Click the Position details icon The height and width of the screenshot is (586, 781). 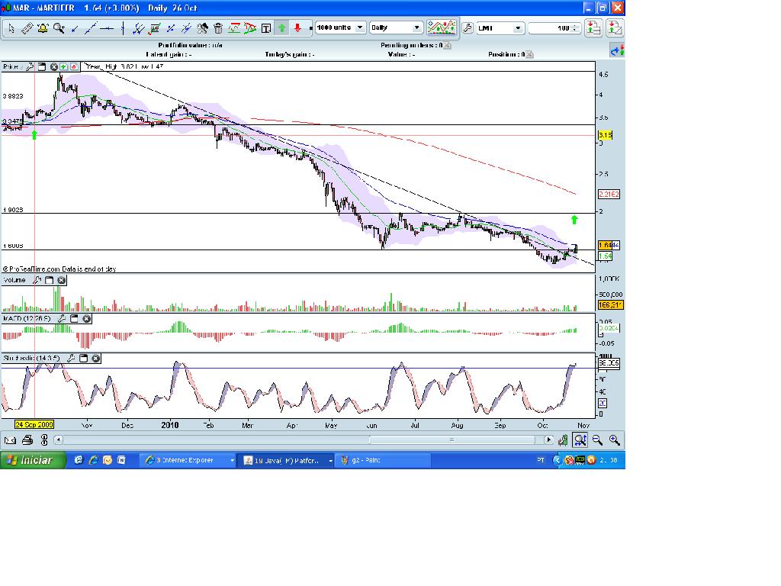529,54
